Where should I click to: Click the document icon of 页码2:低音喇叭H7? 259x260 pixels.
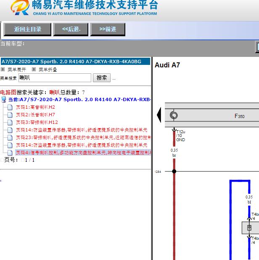[10, 115]
